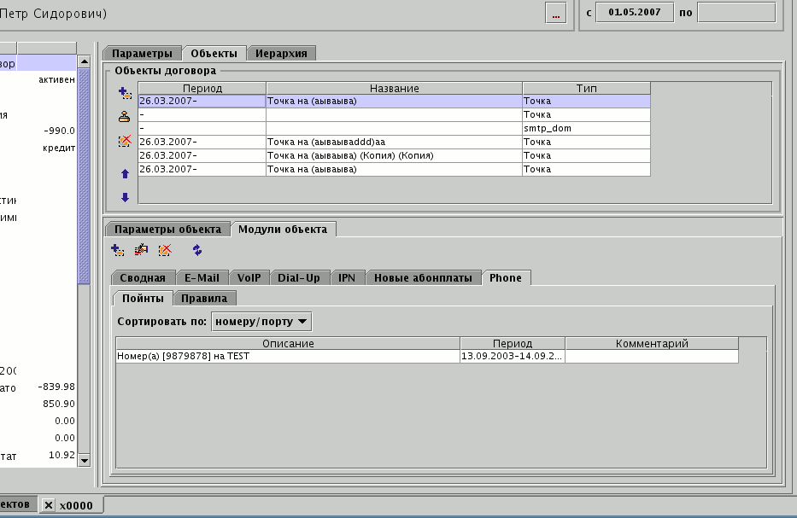Click the empty "по" end date field
The image size is (797, 518).
pyautogui.click(x=736, y=13)
